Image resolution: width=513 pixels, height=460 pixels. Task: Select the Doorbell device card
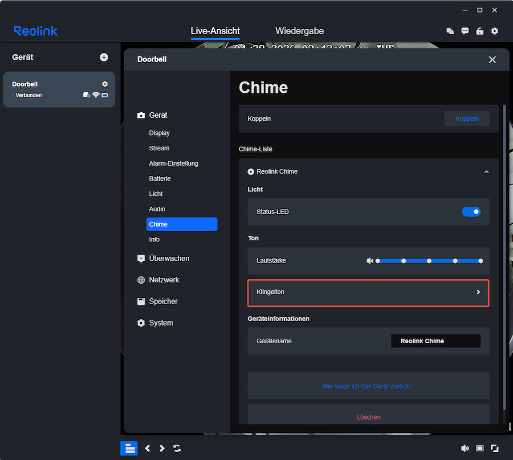pyautogui.click(x=59, y=89)
